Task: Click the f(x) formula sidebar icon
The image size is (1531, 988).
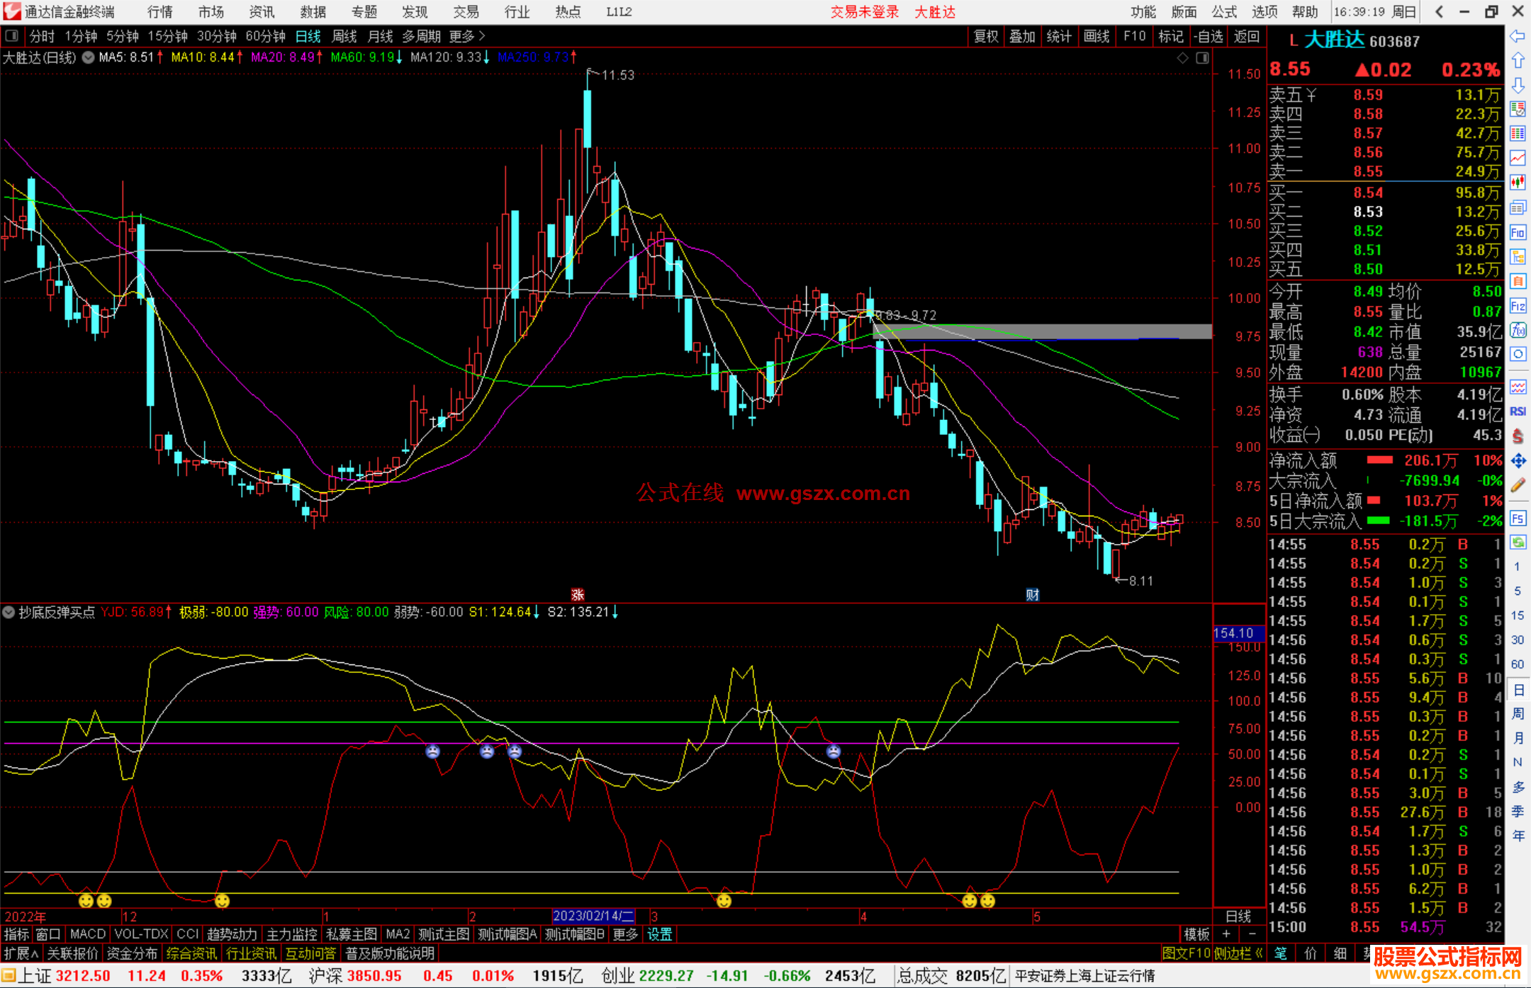Action: [x=1518, y=330]
